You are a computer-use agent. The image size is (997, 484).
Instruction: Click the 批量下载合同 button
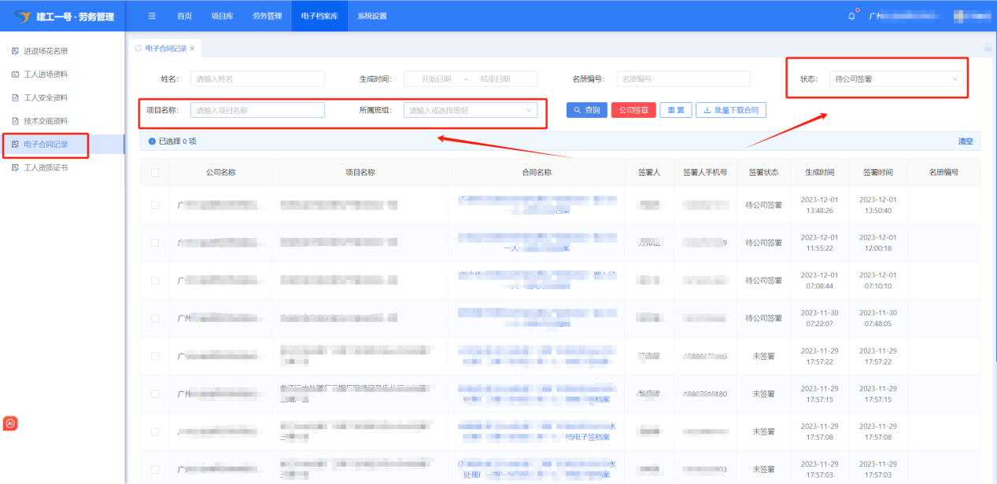tap(730, 111)
